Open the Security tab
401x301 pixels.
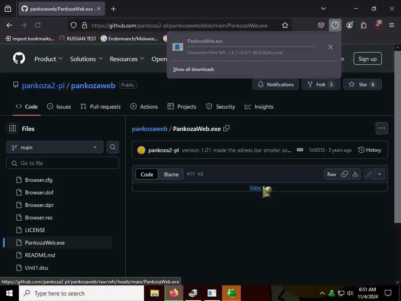pos(220,107)
